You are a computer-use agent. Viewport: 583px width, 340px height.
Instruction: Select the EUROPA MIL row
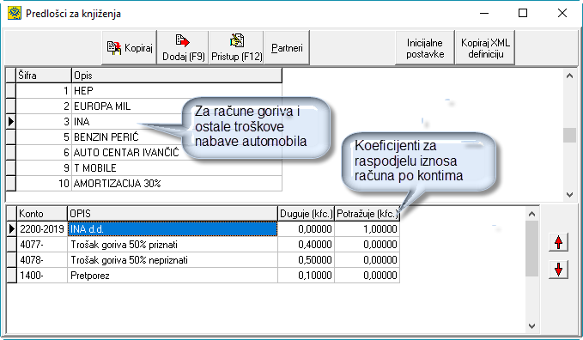click(x=149, y=106)
